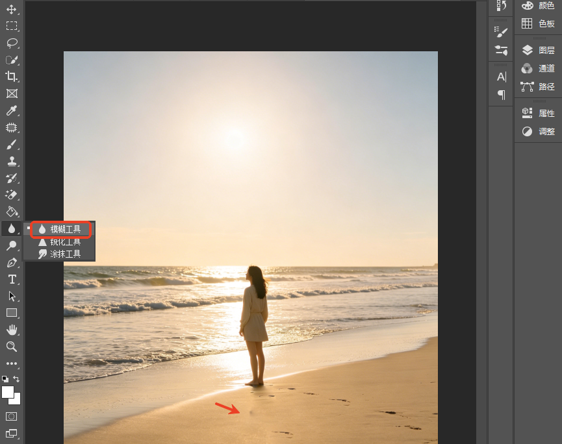Reset default foreground and background colors

click(5, 379)
